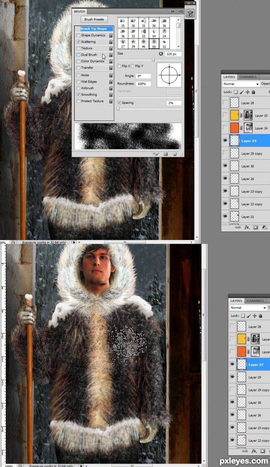Switch to Channels tab beside Layer 21 panel
The height and width of the screenshot is (467, 270).
coord(248,77)
